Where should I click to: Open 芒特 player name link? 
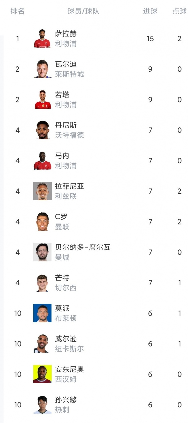62,278
